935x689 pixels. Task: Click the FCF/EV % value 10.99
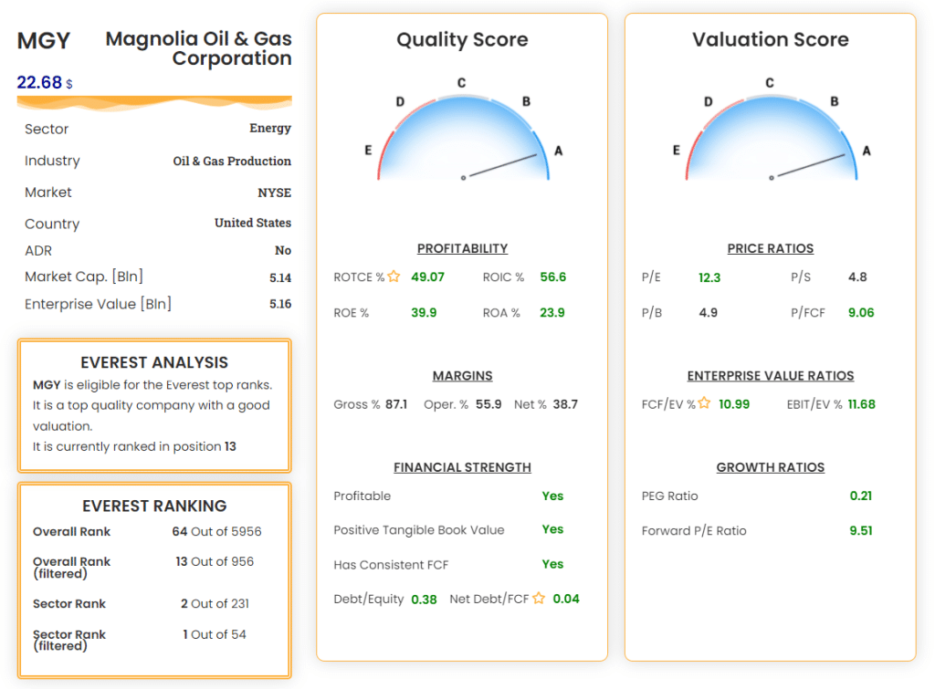pyautogui.click(x=734, y=404)
